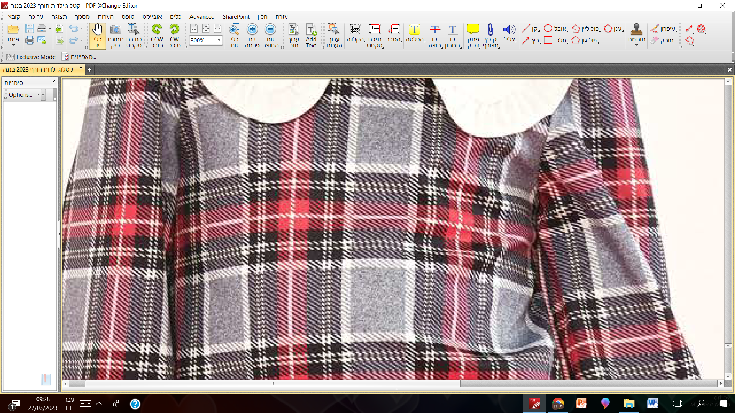Image resolution: width=735 pixels, height=413 pixels.
Task: Open the Advanced menu
Action: [202, 17]
